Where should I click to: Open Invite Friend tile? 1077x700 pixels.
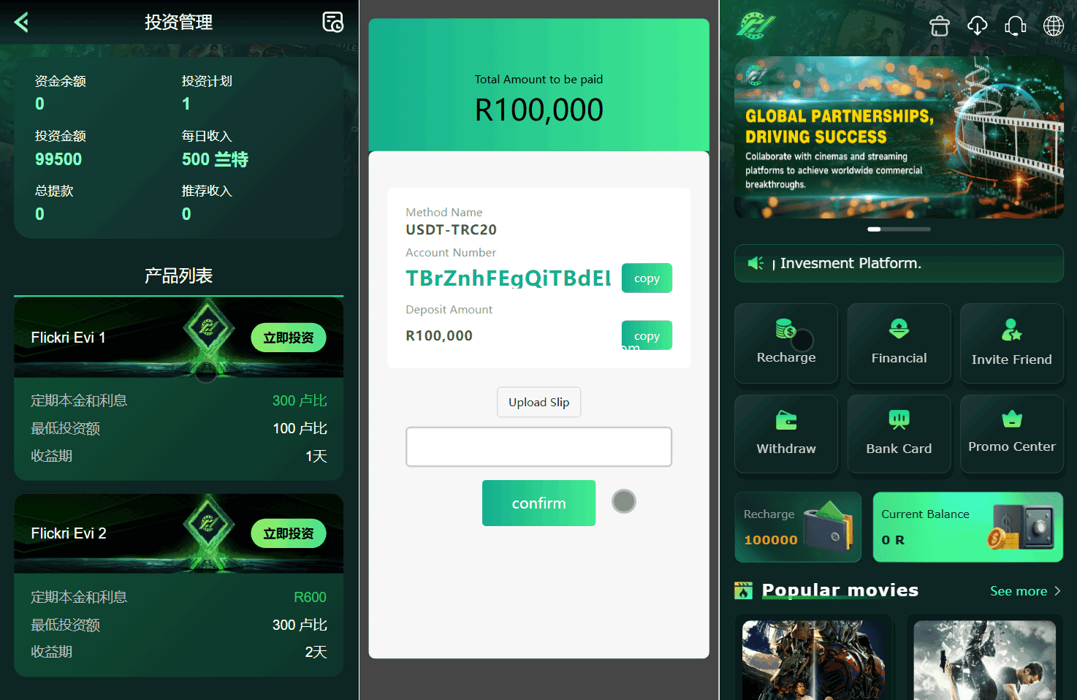tap(1012, 343)
